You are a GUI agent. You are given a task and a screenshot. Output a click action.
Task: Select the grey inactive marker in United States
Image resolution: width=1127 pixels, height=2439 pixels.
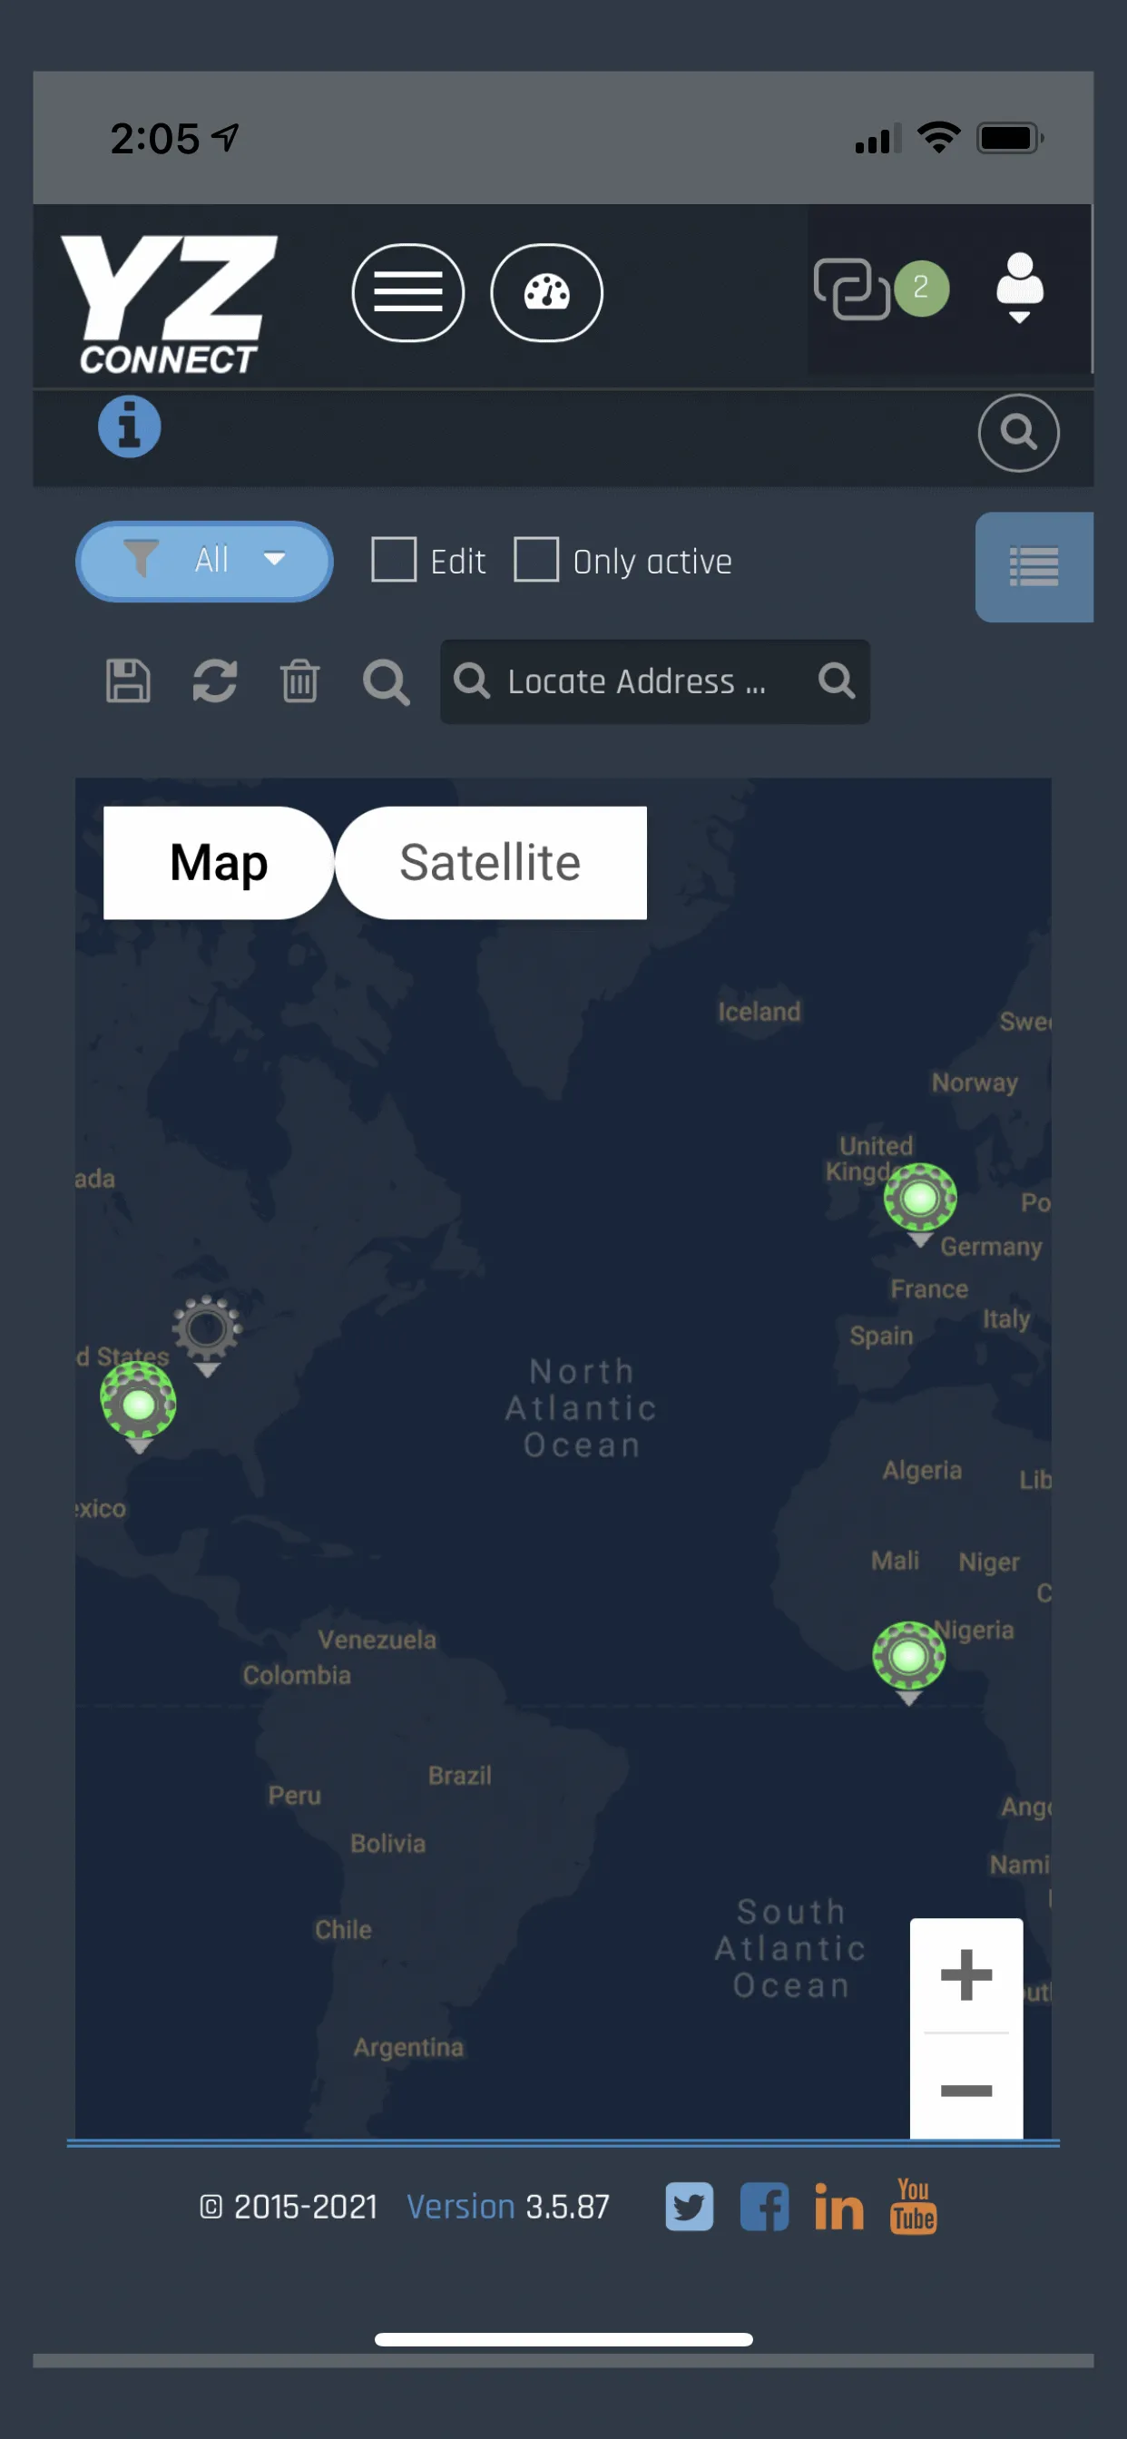208,1336
